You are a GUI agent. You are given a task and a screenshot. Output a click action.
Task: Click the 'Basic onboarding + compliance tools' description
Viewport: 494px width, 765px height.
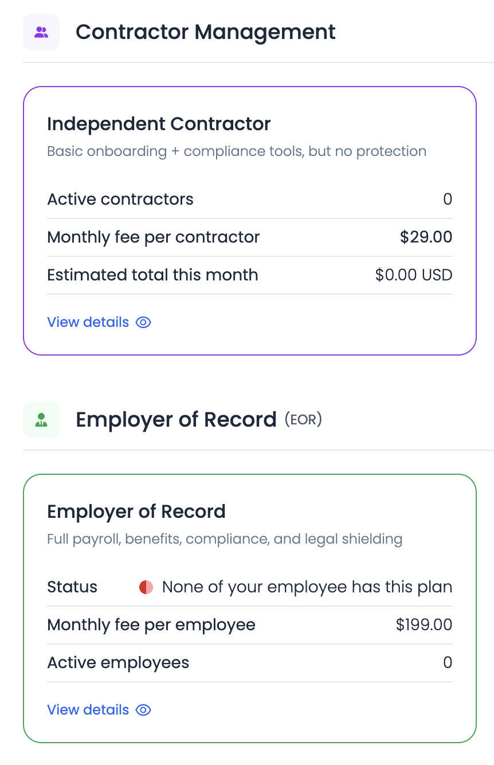point(236,151)
